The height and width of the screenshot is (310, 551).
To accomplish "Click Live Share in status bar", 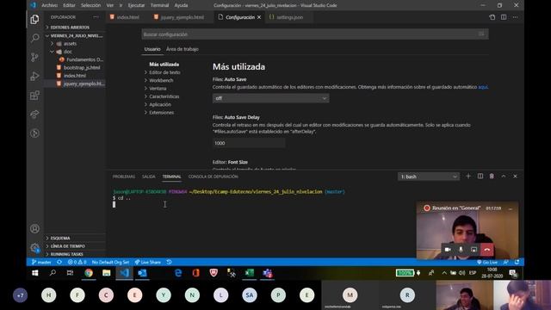I will coord(147,262).
